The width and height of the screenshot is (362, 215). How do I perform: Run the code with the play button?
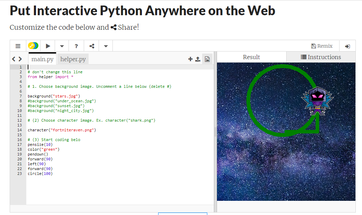(48, 46)
